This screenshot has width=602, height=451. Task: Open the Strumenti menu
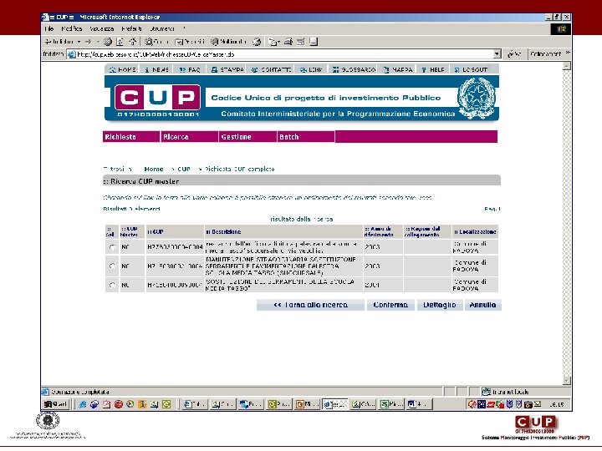click(162, 28)
